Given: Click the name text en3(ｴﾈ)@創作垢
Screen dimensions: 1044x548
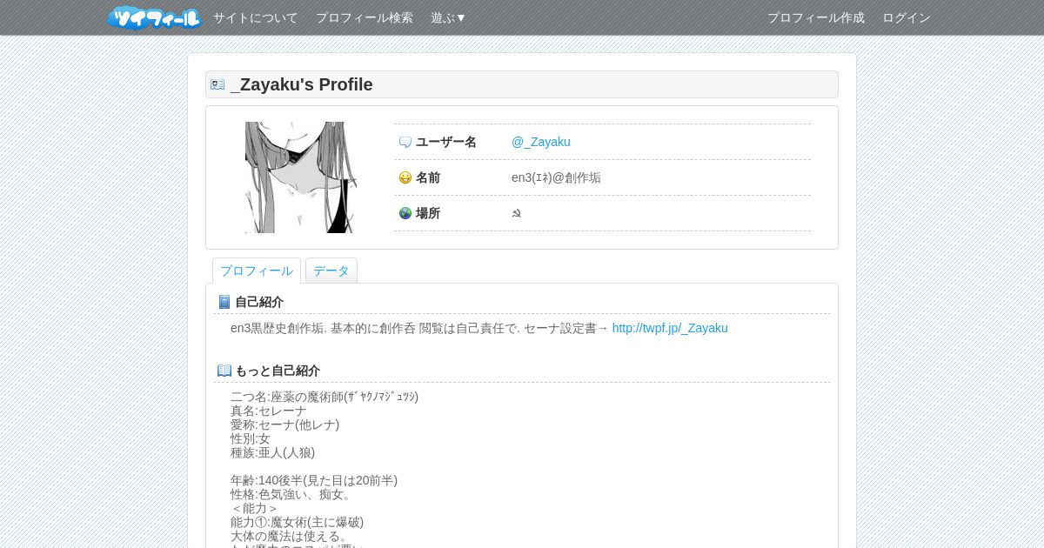Looking at the screenshot, I should (556, 177).
